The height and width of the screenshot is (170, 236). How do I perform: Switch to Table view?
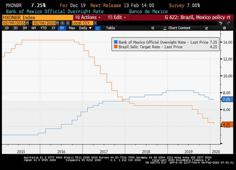click(x=110, y=28)
